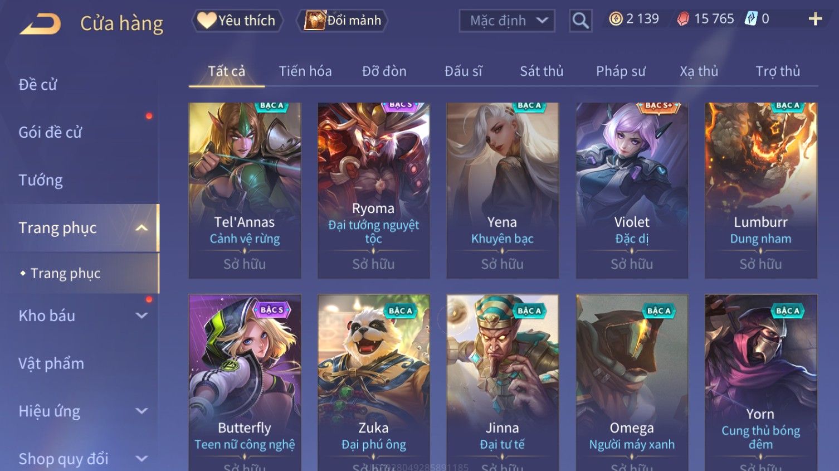Open the Mặc định sort dropdown
This screenshot has height=471, width=839.
(x=507, y=21)
